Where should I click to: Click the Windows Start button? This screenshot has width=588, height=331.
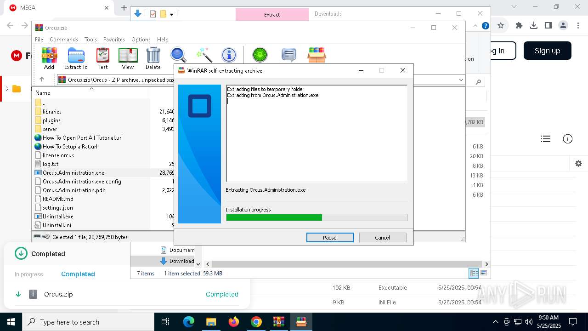click(x=11, y=322)
